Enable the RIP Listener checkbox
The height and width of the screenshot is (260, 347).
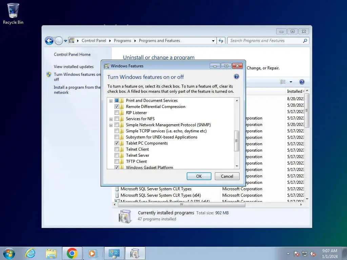click(117, 112)
